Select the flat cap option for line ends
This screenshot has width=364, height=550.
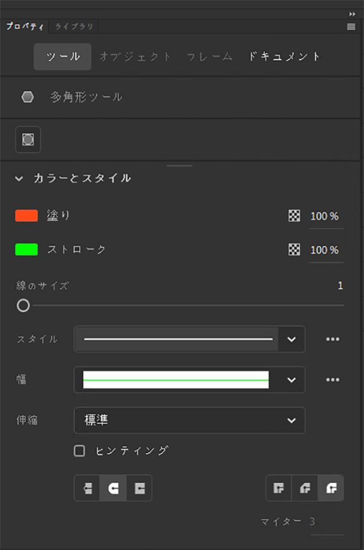coord(86,488)
